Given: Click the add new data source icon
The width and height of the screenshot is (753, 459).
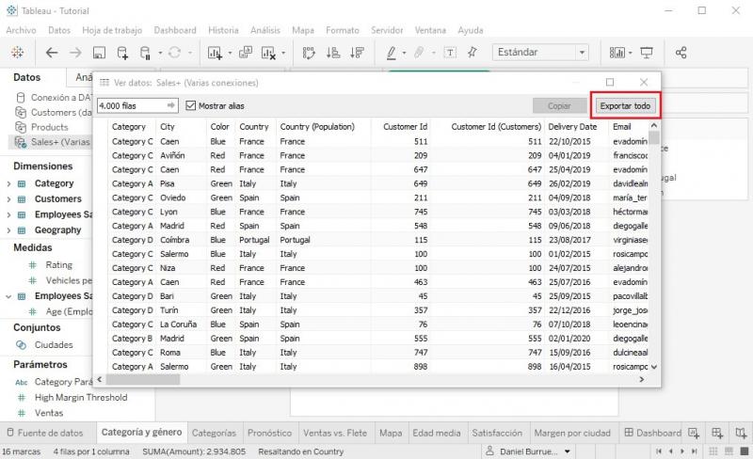Looking at the screenshot, I should 122,53.
